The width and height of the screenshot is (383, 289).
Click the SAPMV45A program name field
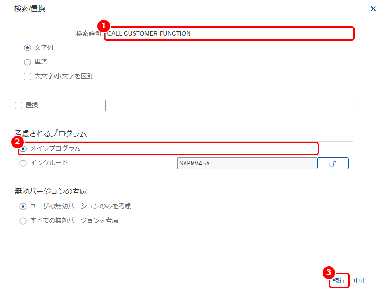pyautogui.click(x=247, y=163)
